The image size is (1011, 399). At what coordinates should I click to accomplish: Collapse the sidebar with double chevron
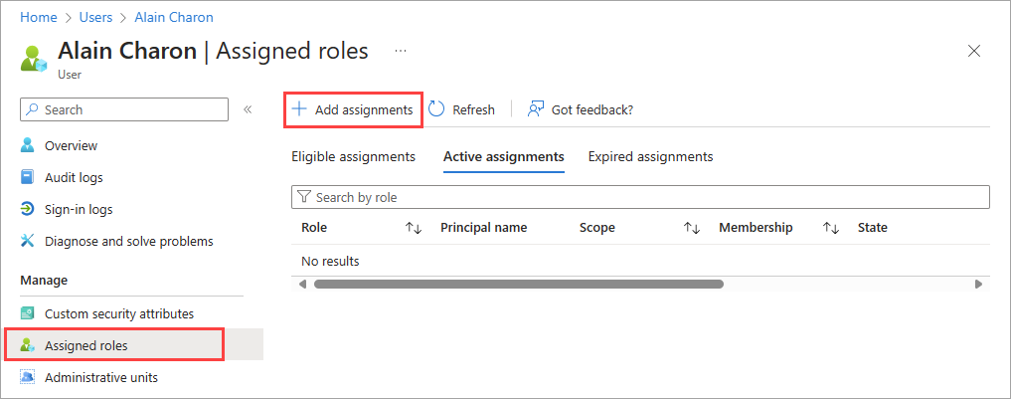(248, 109)
